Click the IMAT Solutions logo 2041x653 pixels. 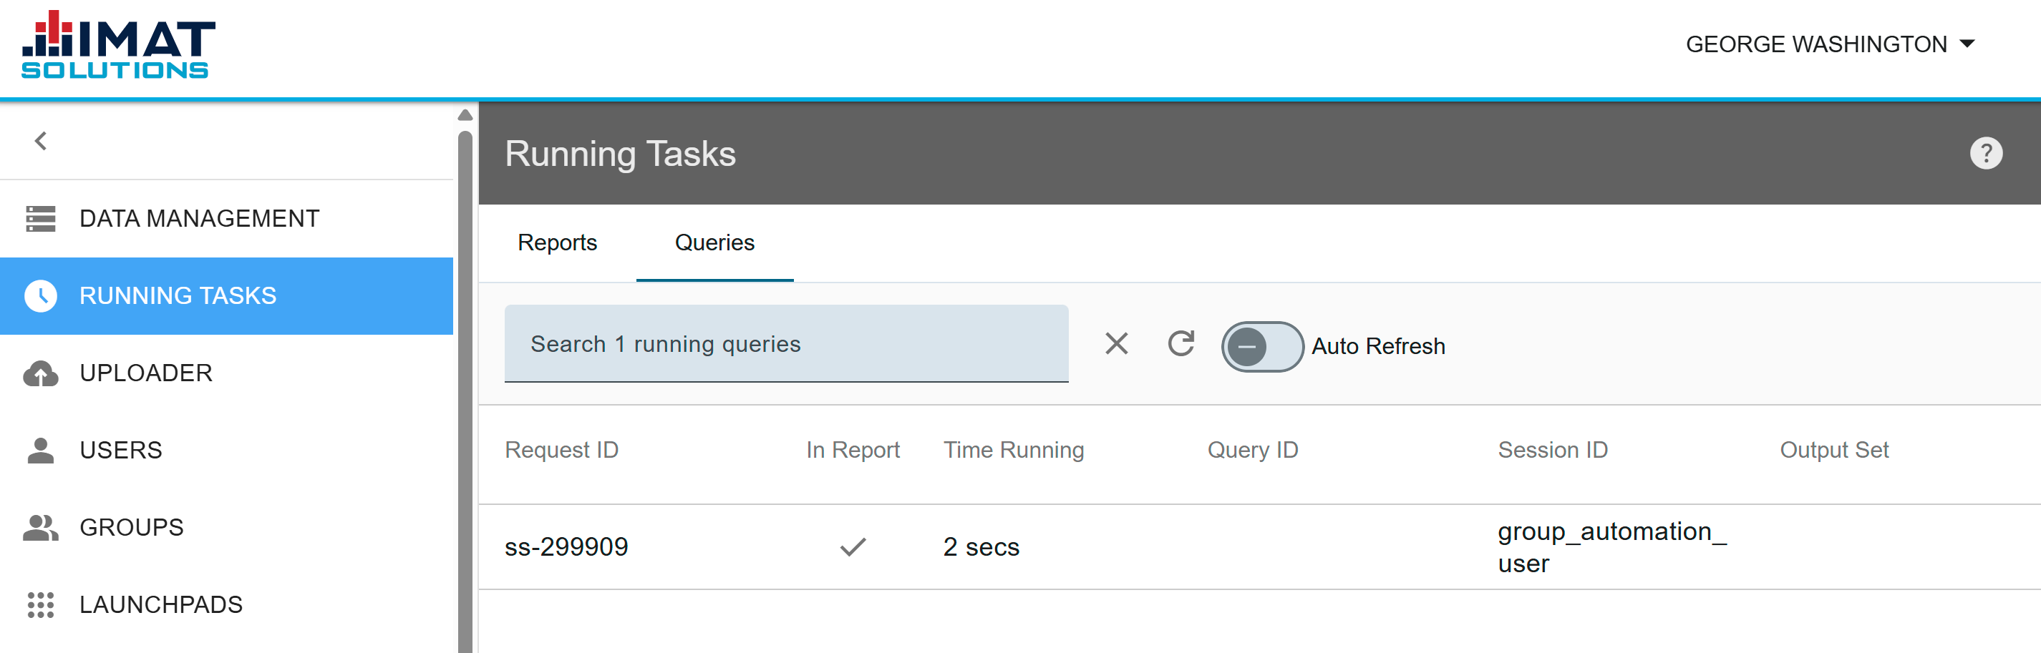[118, 44]
